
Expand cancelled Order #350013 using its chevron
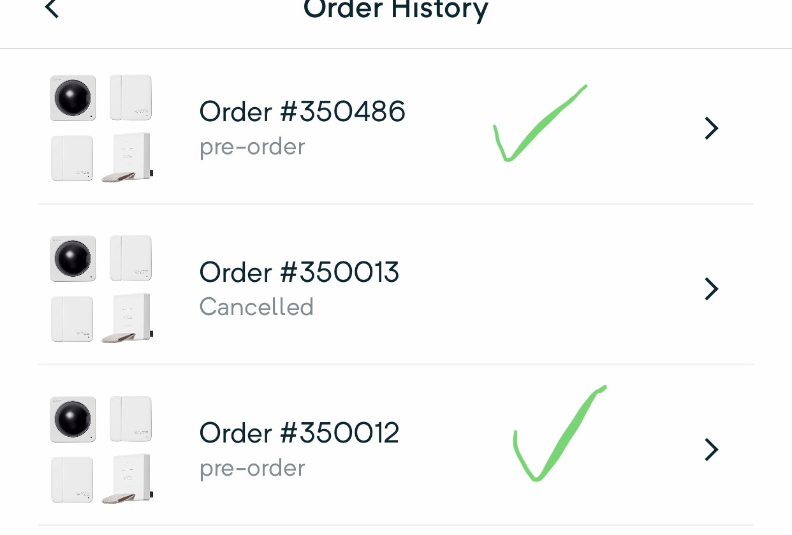coord(711,289)
